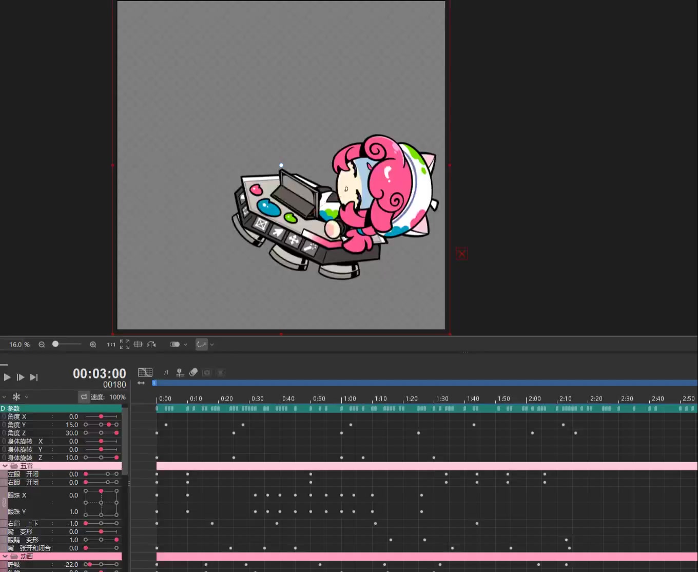Collapse the 五官 parameter group
This screenshot has width=698, height=572.
point(5,466)
